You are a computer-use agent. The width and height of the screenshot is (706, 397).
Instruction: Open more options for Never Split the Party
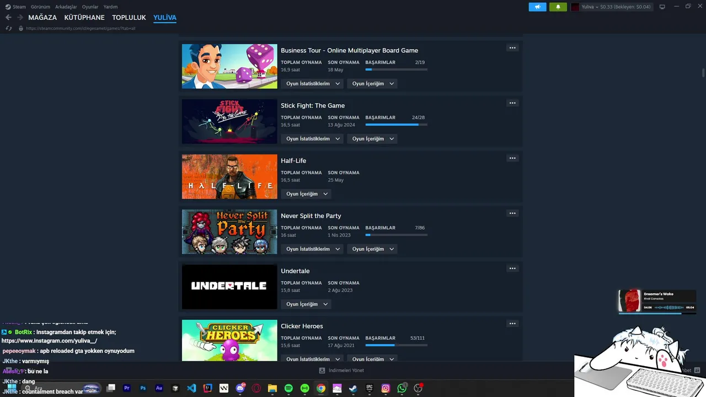pyautogui.click(x=512, y=213)
